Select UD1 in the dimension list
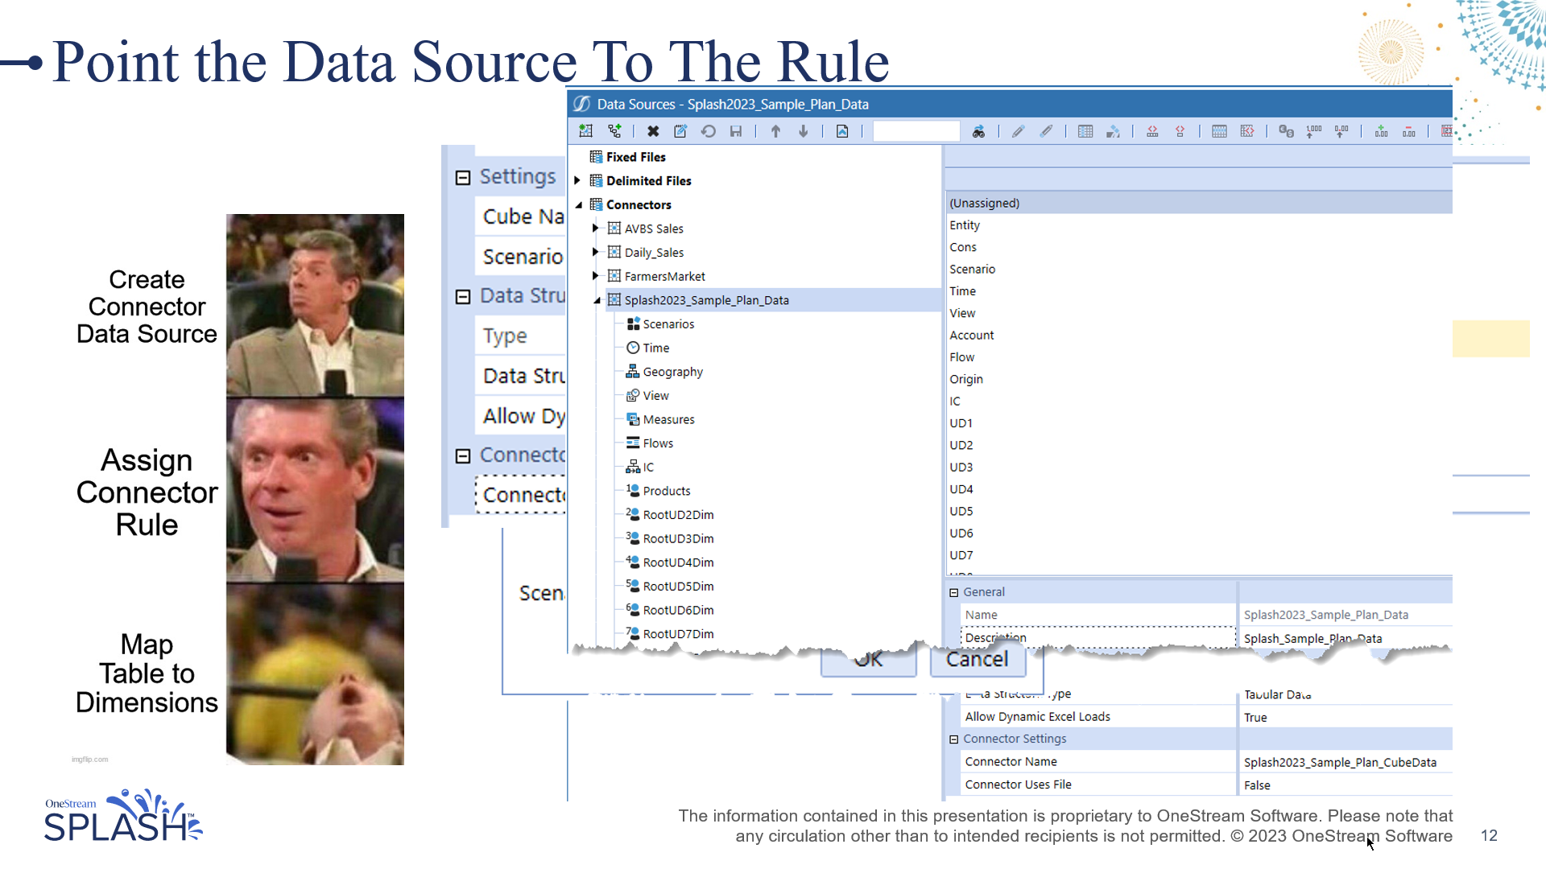This screenshot has height=869, width=1546. 961,423
